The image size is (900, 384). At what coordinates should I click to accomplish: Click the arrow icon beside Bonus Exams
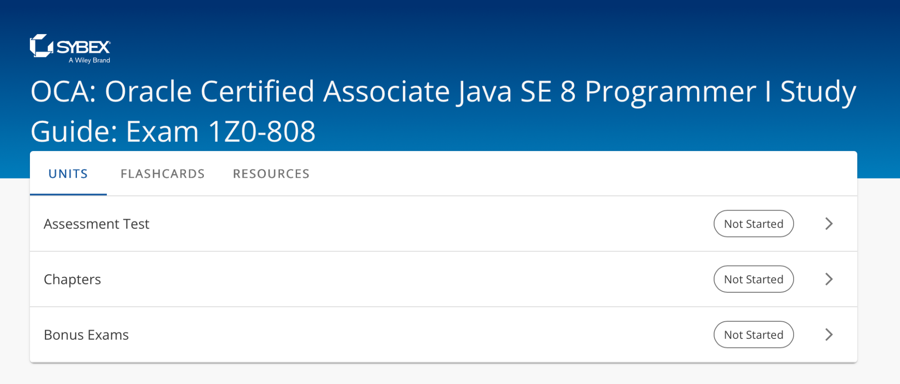tap(829, 335)
